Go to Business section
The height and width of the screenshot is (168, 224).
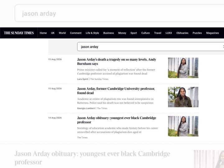(x=109, y=33)
